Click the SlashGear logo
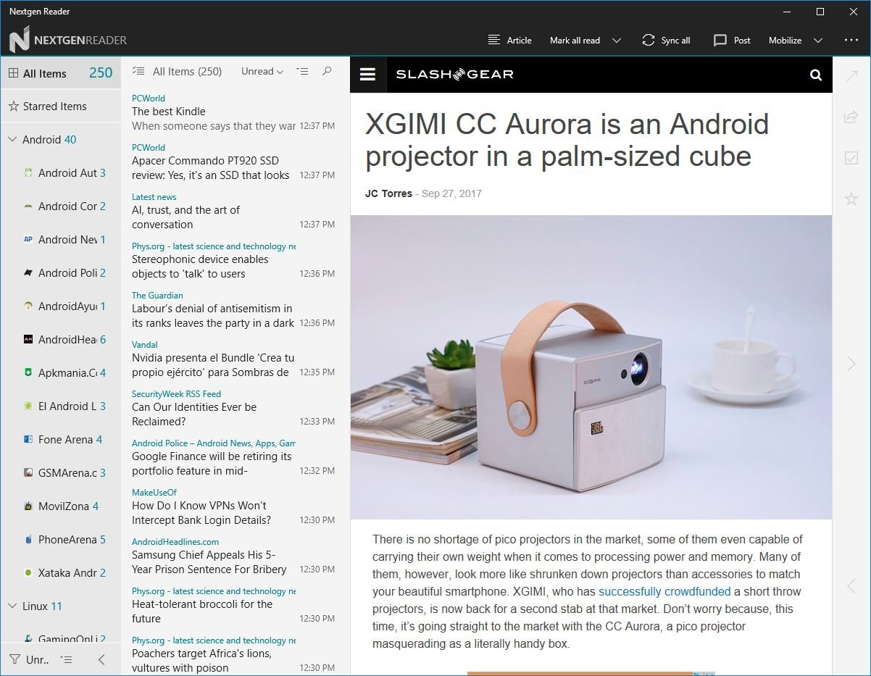 pyautogui.click(x=454, y=74)
